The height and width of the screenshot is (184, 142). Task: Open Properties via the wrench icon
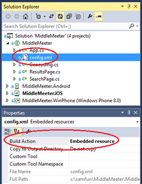point(90,16)
